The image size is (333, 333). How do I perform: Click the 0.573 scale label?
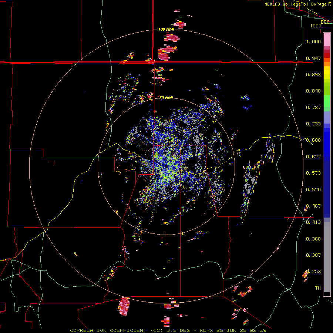point(313,173)
